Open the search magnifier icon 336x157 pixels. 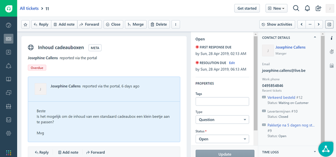(x=296, y=8)
